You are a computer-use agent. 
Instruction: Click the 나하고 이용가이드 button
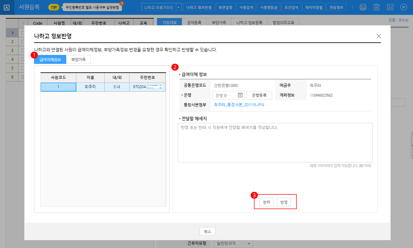[159, 7]
